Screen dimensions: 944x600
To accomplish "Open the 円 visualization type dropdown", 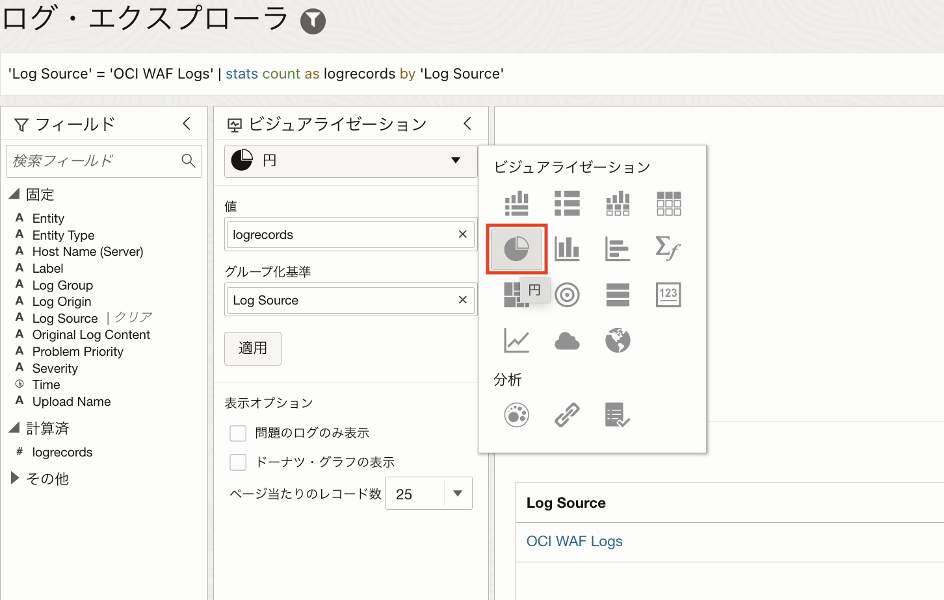I will coord(350,160).
